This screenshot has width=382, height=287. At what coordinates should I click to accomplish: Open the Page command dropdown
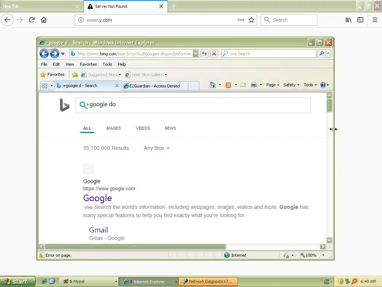tap(273, 85)
